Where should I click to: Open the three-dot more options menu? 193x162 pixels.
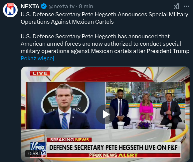point(186,6)
